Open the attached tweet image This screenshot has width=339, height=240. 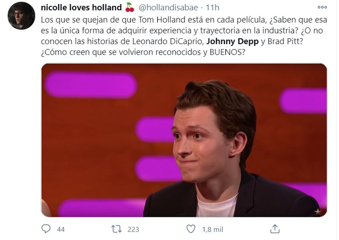coord(184,140)
